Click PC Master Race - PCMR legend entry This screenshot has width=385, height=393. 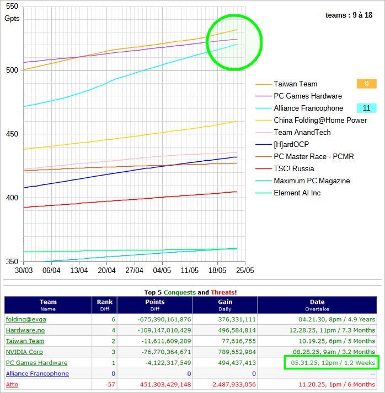tap(314, 157)
